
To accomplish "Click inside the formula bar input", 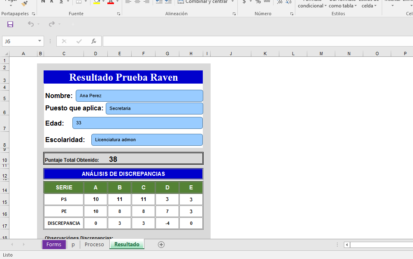I will [x=258, y=41].
